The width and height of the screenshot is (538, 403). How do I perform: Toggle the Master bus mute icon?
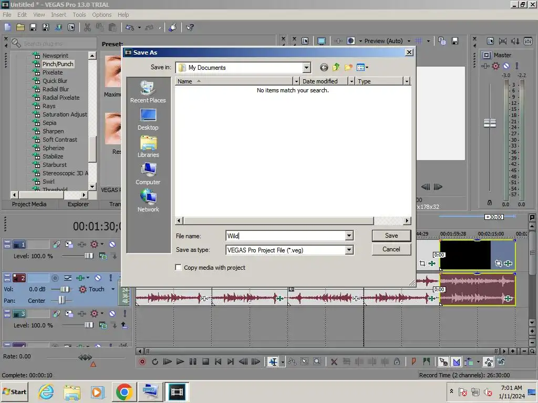tap(506, 66)
